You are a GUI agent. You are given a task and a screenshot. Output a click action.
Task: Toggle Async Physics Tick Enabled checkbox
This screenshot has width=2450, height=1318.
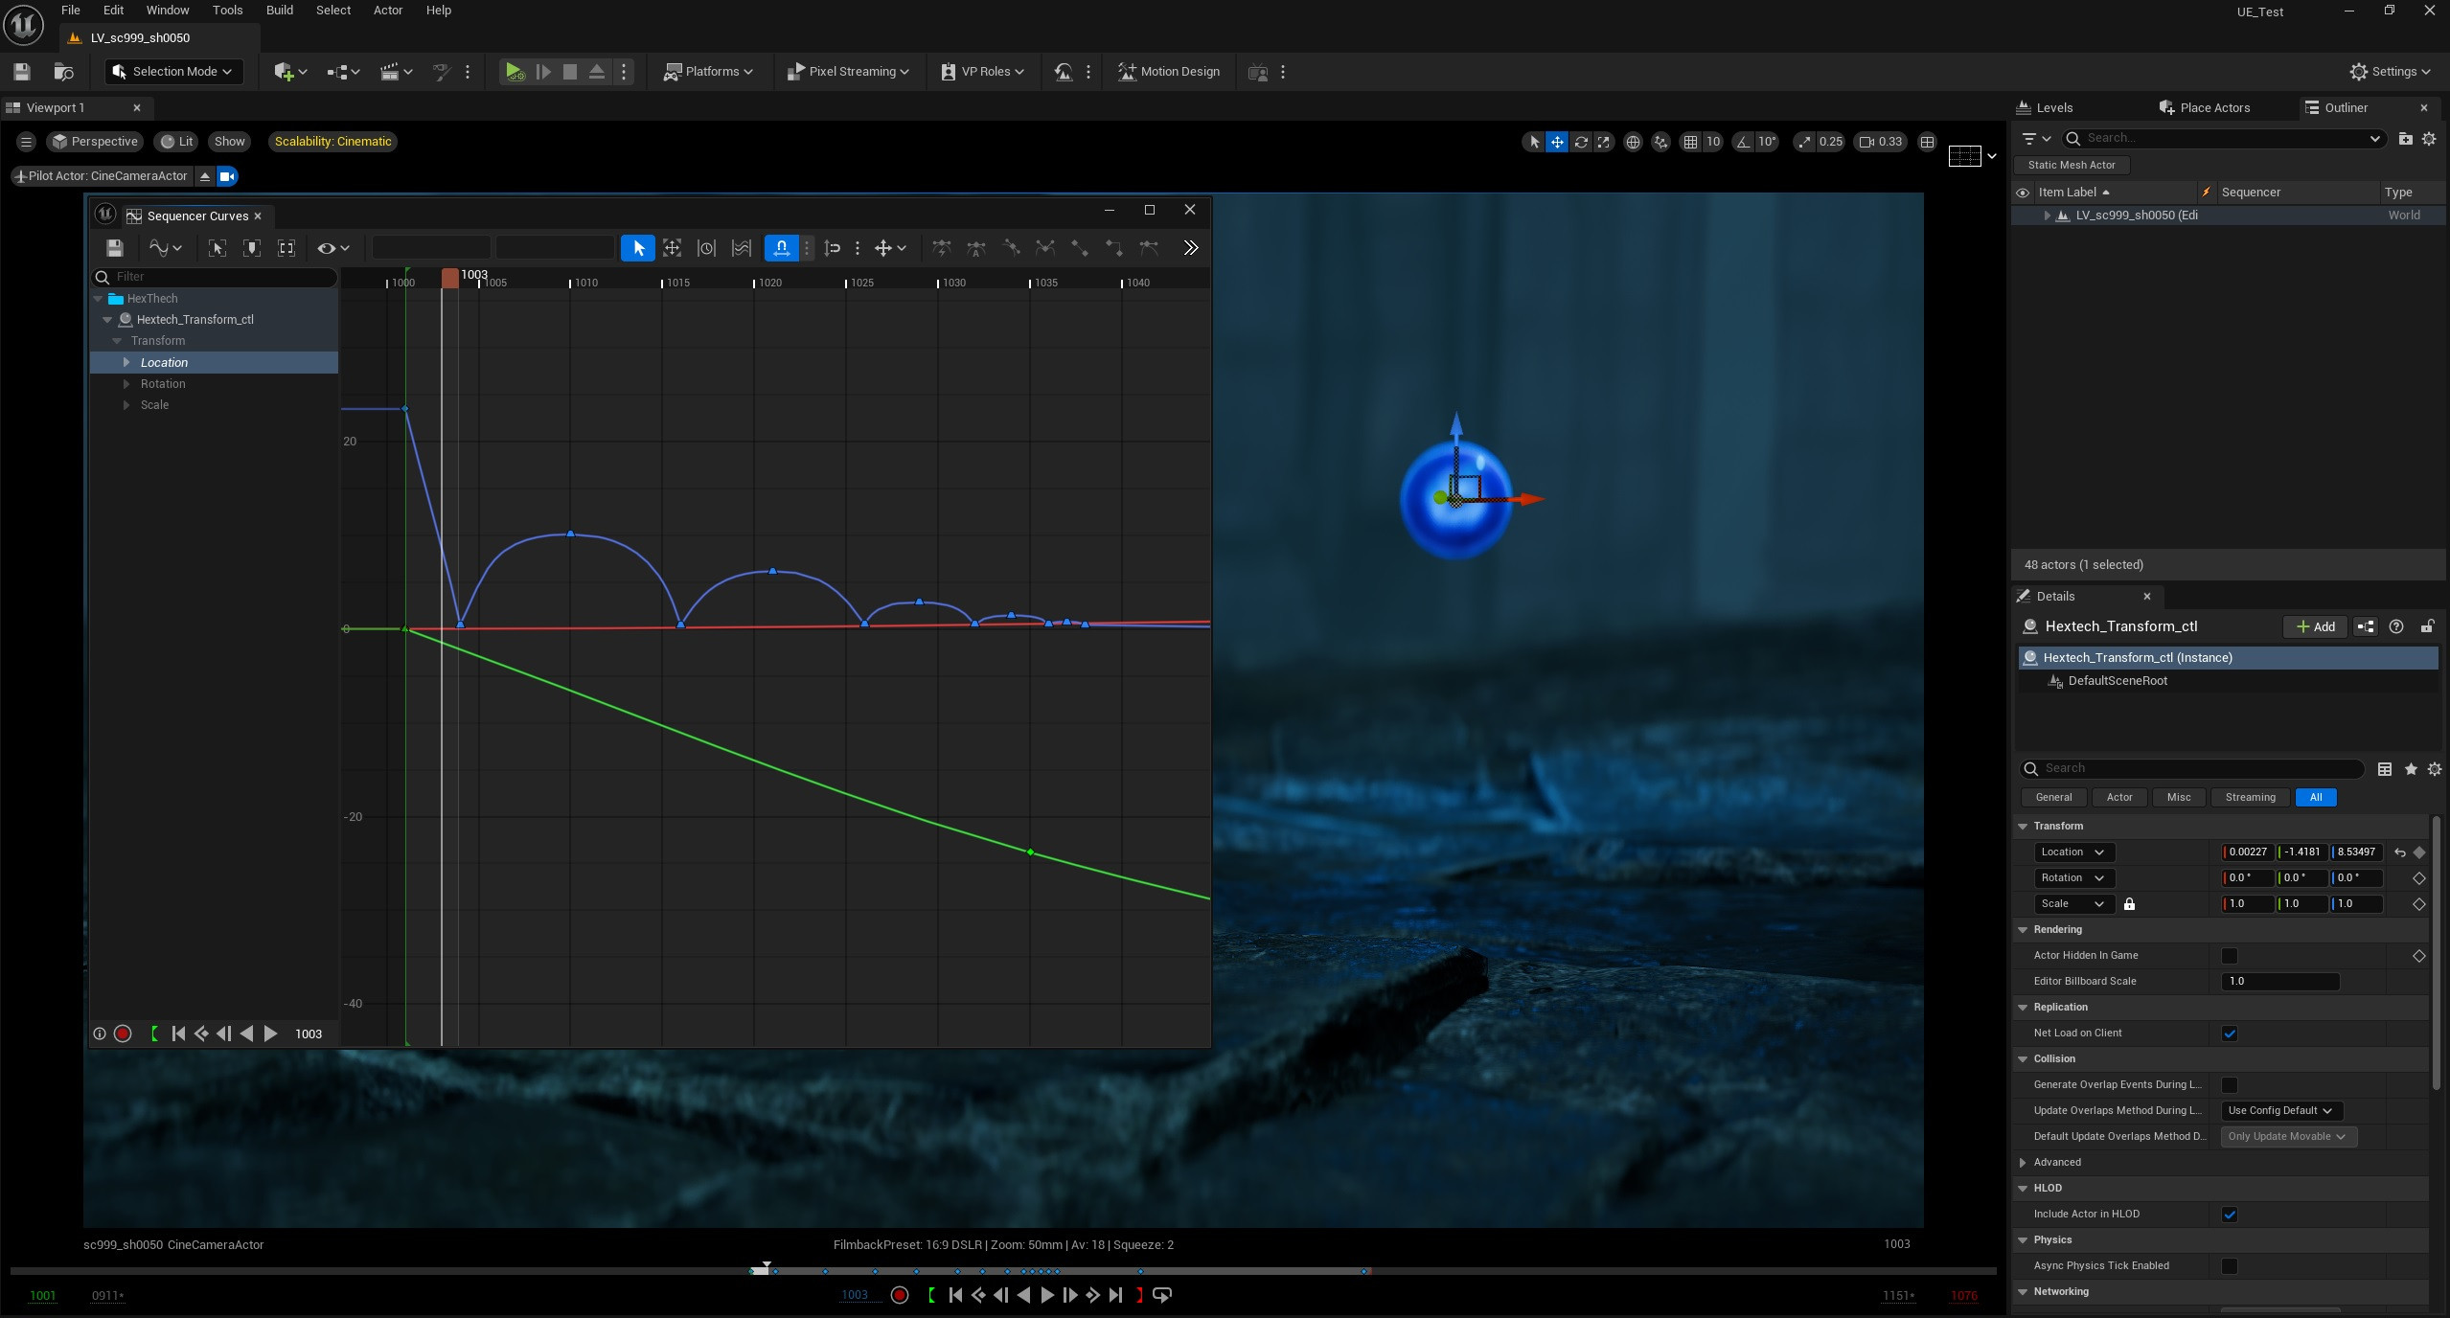point(2229,1266)
